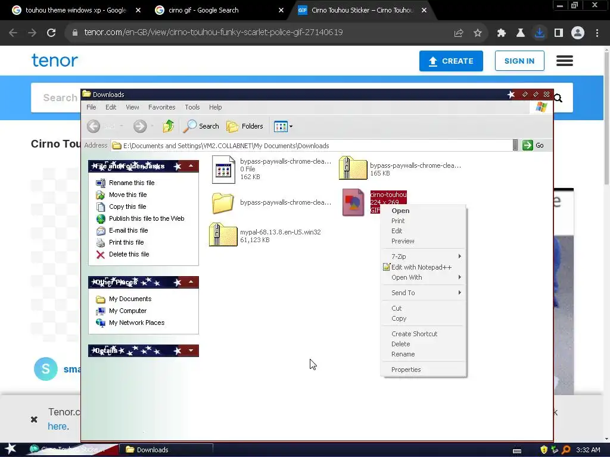Viewport: 610px width, 457px height.
Task: Click E-mail this file task
Action: coord(129,230)
